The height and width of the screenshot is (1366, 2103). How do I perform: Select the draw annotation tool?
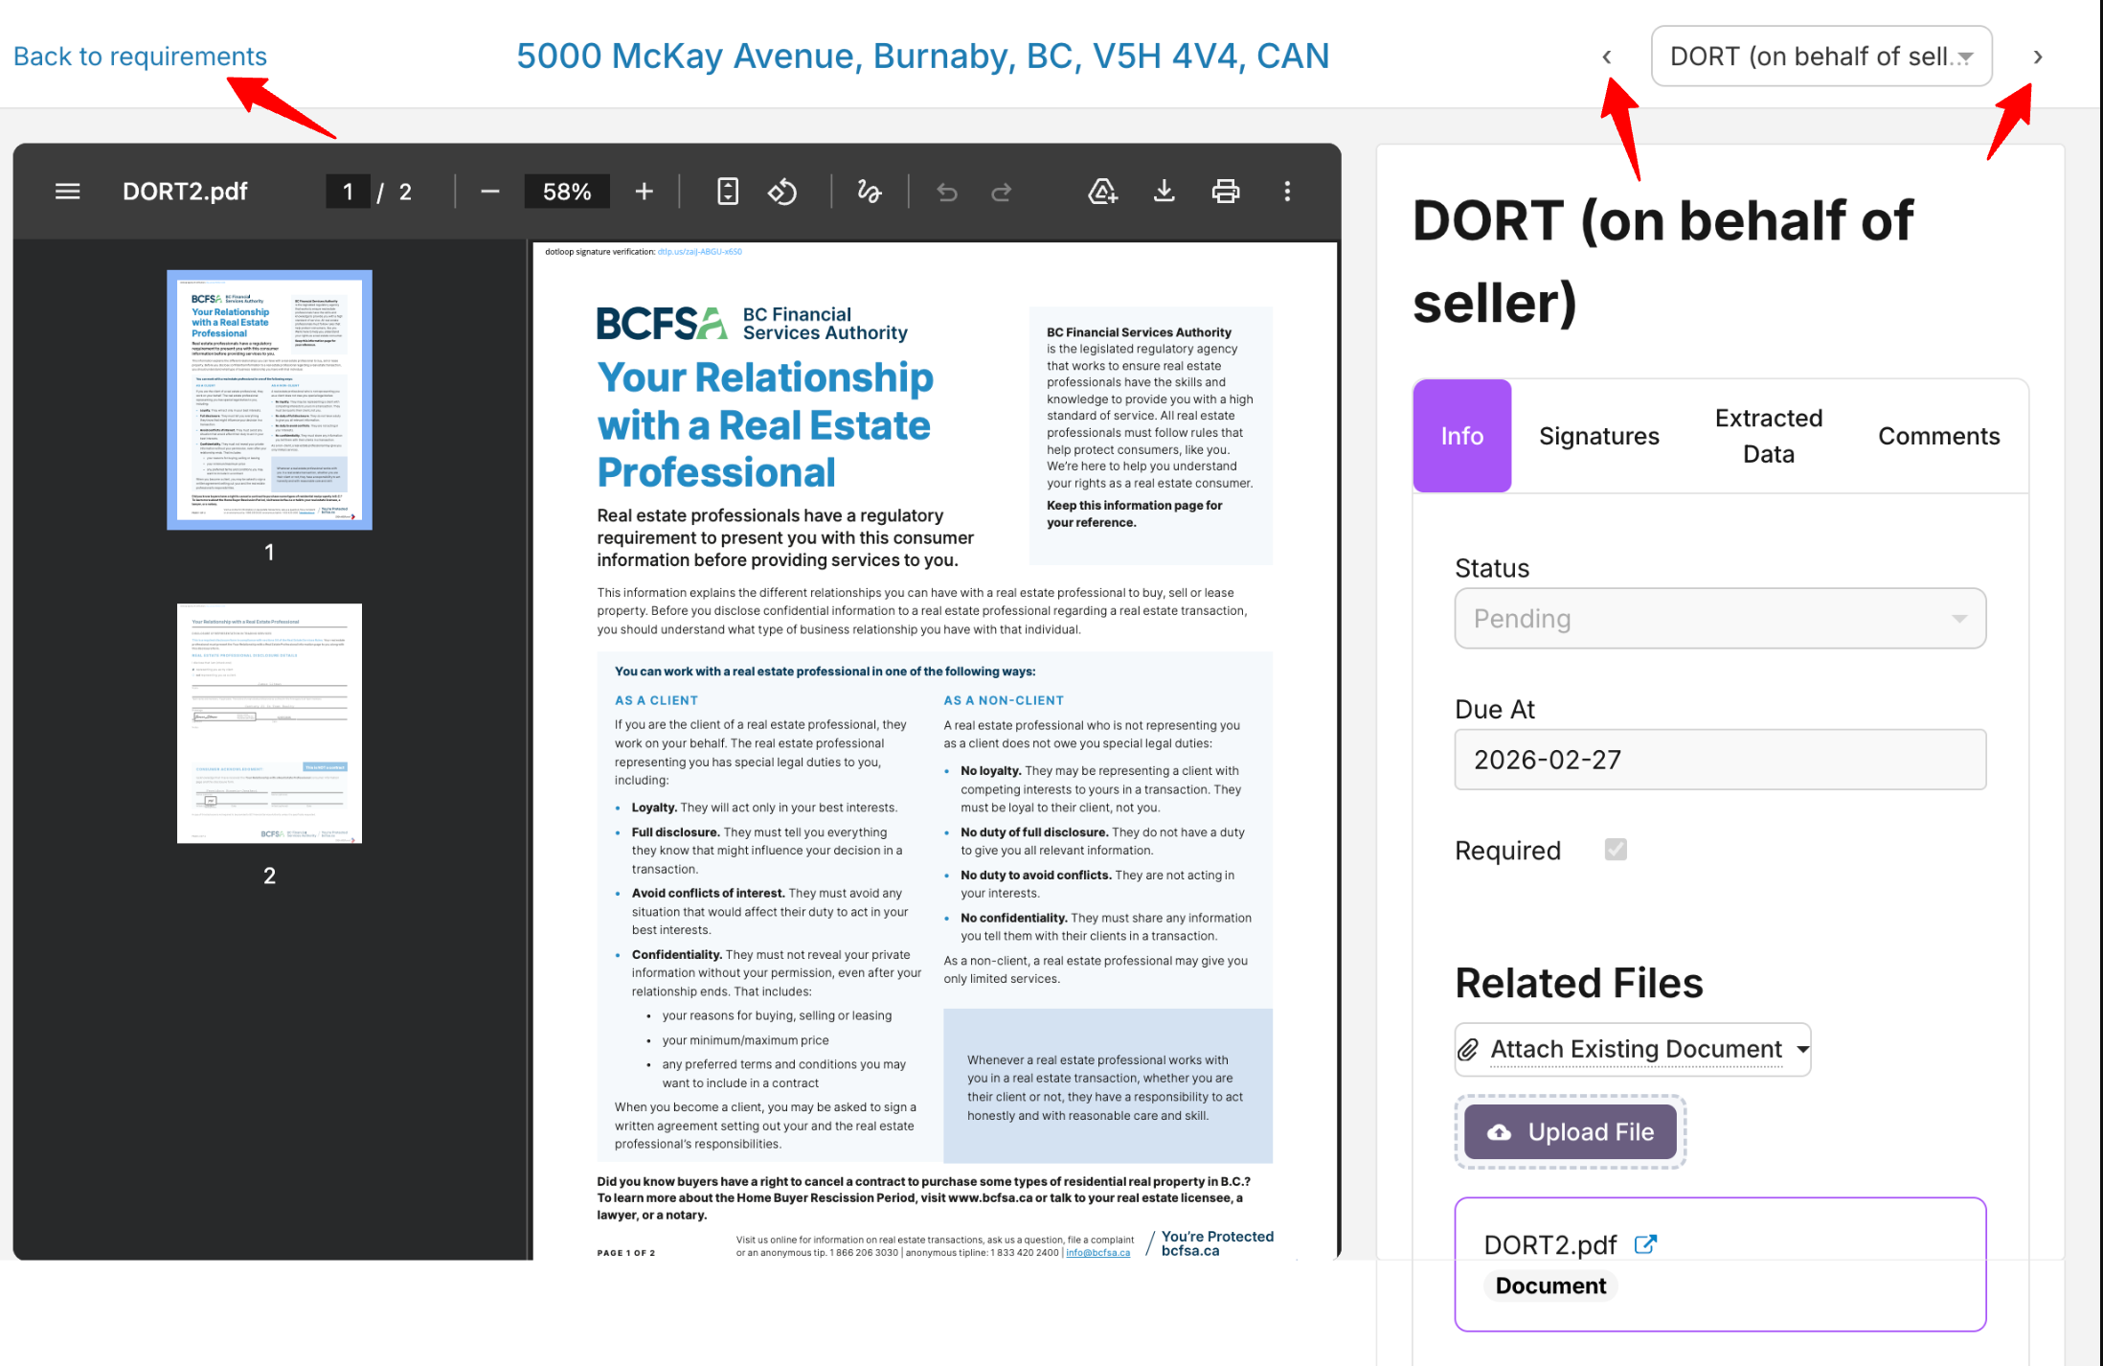coord(869,192)
